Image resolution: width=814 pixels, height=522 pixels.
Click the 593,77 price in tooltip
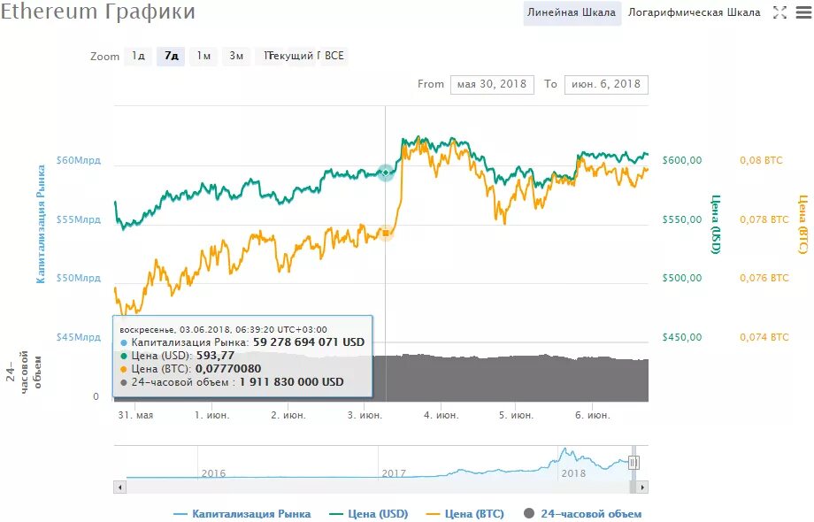pos(215,356)
